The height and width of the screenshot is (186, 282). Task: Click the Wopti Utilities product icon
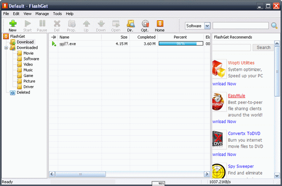point(219,68)
